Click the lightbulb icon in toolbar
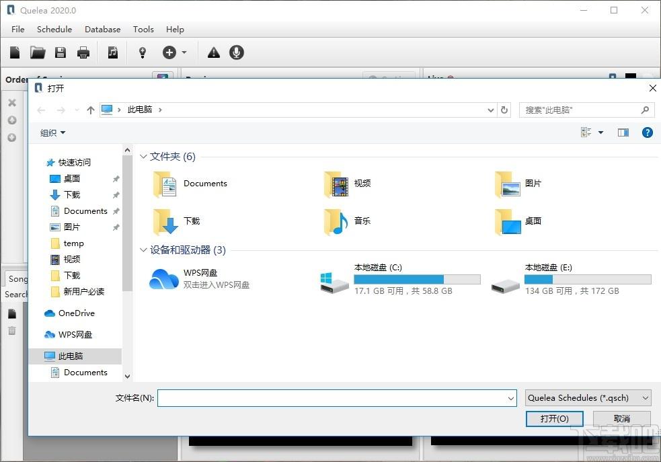Screen dimensions: 661x462 [x=143, y=52]
